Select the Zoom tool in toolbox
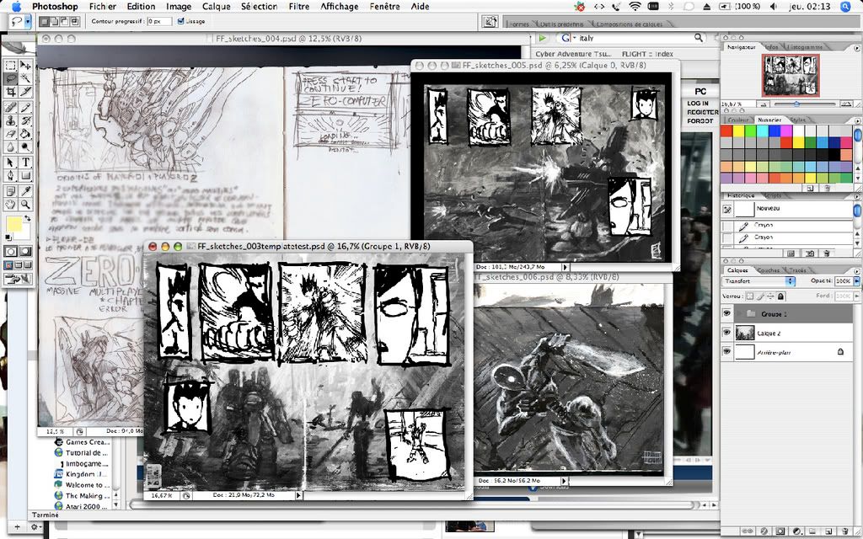The image size is (863, 539). tap(25, 204)
